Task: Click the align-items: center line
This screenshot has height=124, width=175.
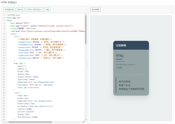Action: [x=27, y=79]
